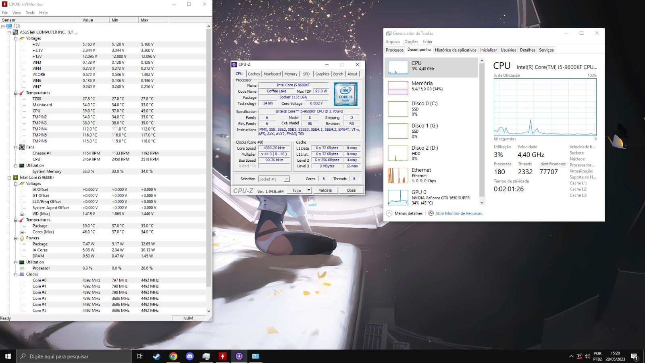Open Exibir menu in Task Manager
645x363 pixels.
(427, 42)
